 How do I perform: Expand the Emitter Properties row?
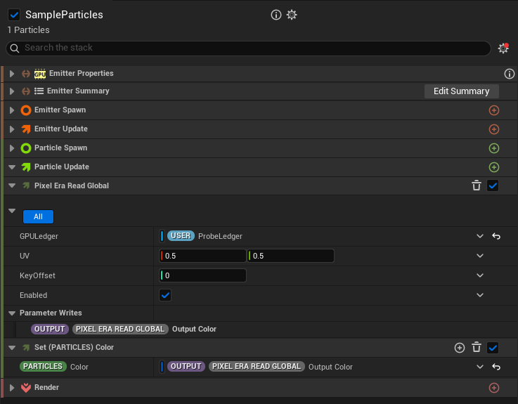[12, 74]
